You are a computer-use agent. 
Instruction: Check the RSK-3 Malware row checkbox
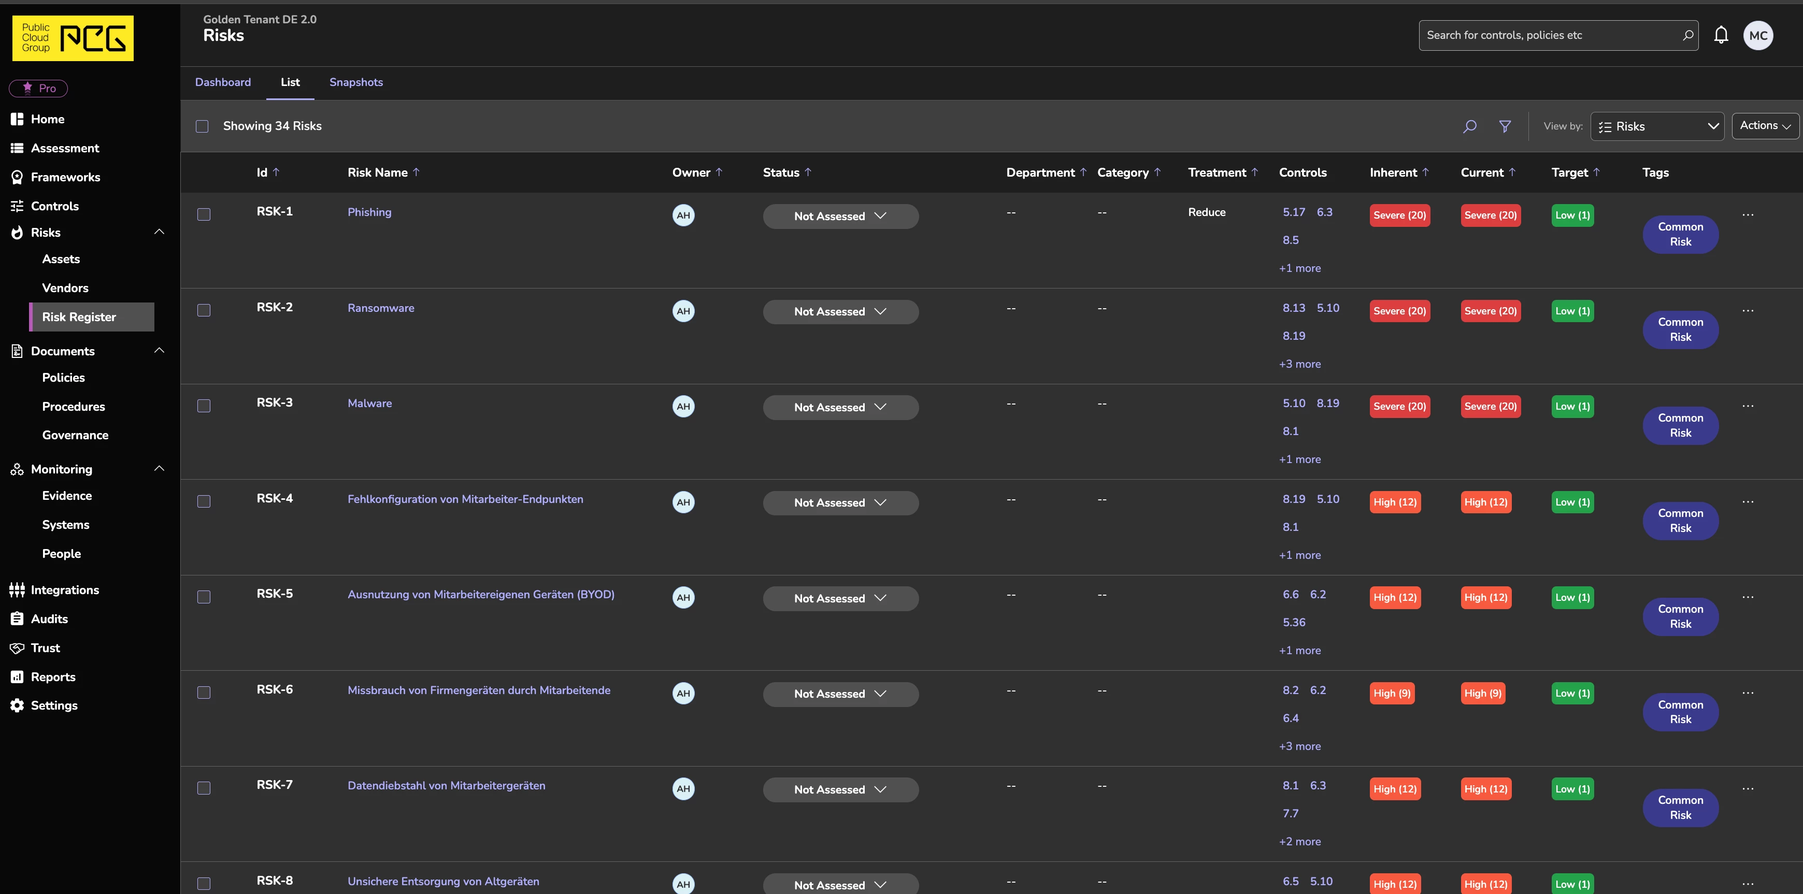tap(204, 406)
